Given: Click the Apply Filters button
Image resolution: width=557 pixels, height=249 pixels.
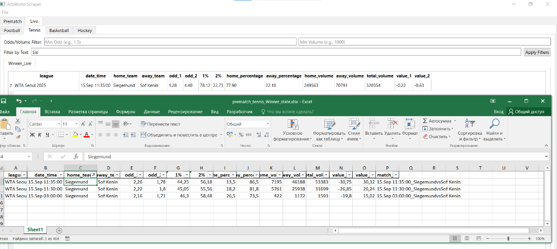Looking at the screenshot, I should pos(537,52).
